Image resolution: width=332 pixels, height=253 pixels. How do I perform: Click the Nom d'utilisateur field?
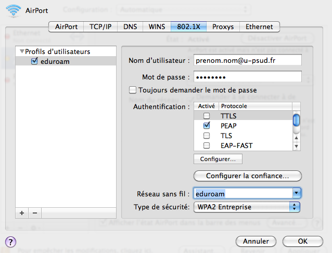click(x=248, y=60)
